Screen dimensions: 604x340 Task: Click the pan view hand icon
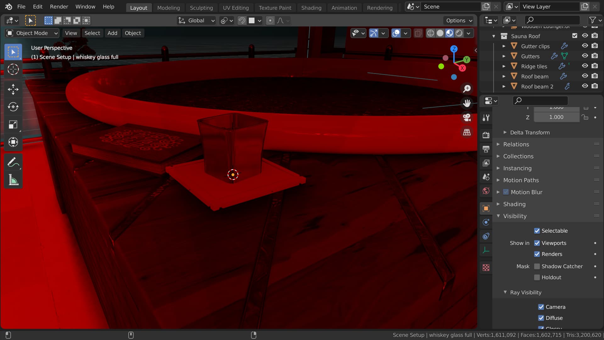click(467, 103)
